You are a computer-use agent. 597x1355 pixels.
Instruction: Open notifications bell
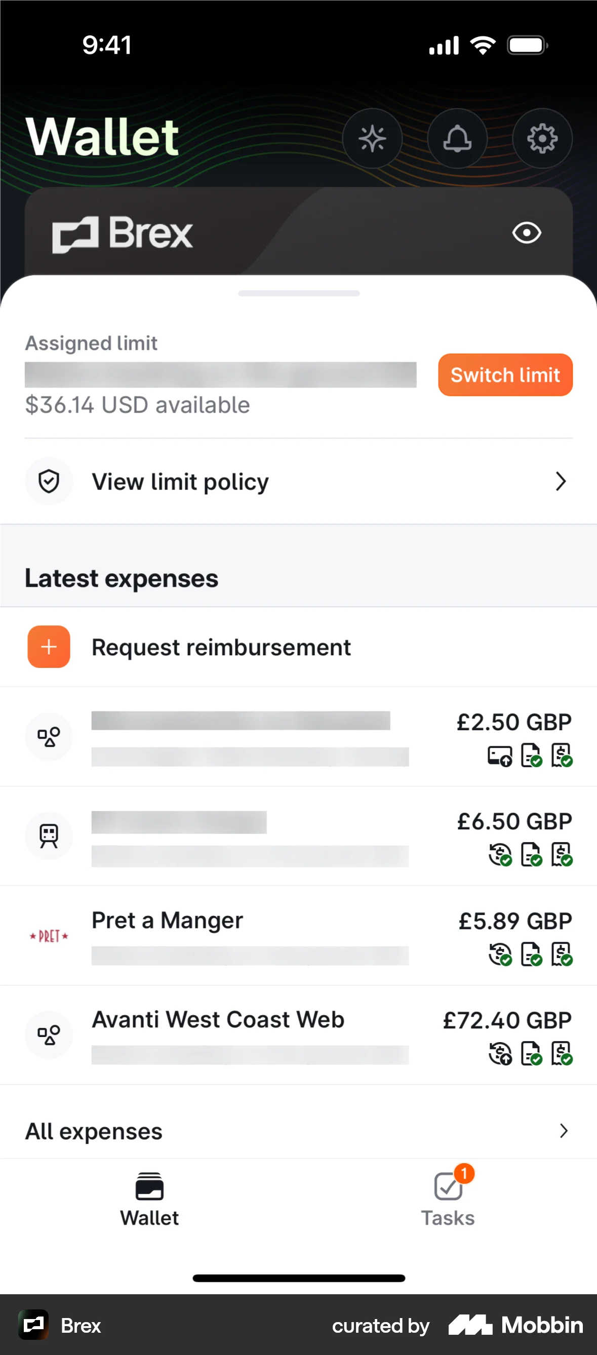457,138
